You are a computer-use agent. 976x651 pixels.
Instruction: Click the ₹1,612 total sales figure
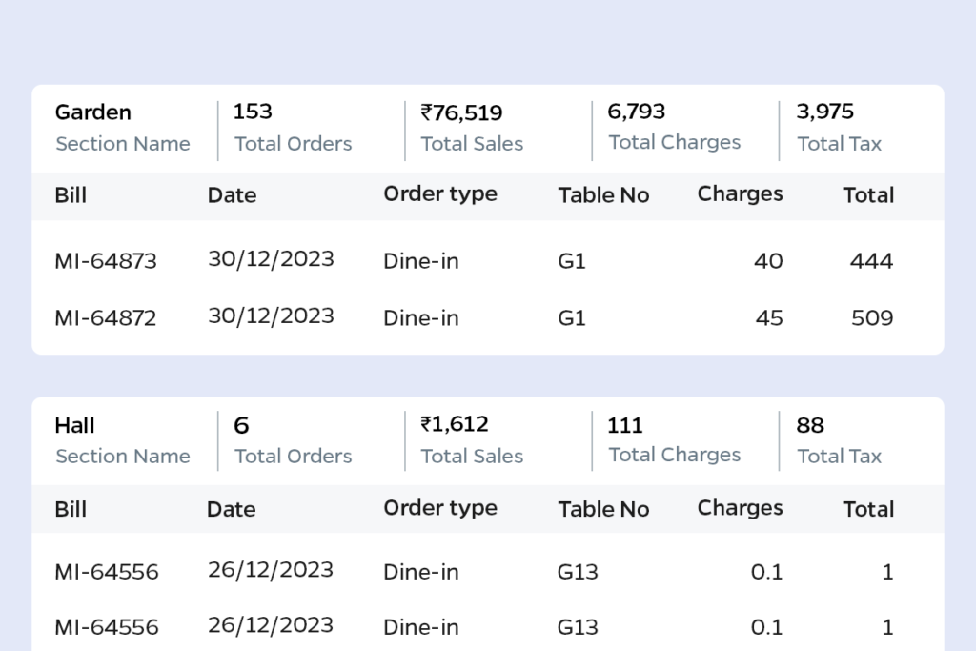455,424
